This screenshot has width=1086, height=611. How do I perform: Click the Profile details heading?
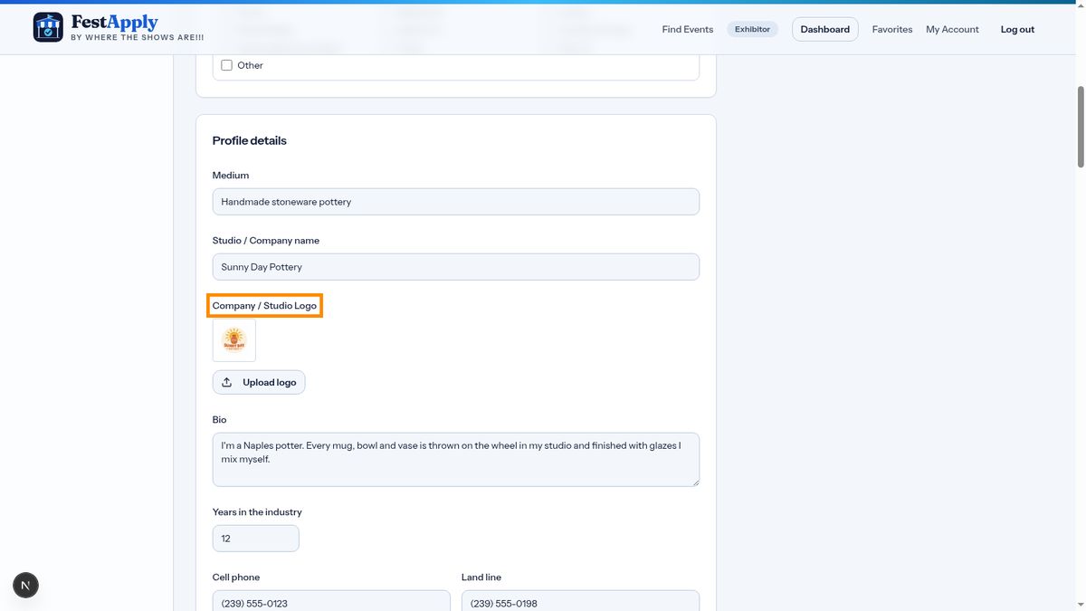[250, 140]
